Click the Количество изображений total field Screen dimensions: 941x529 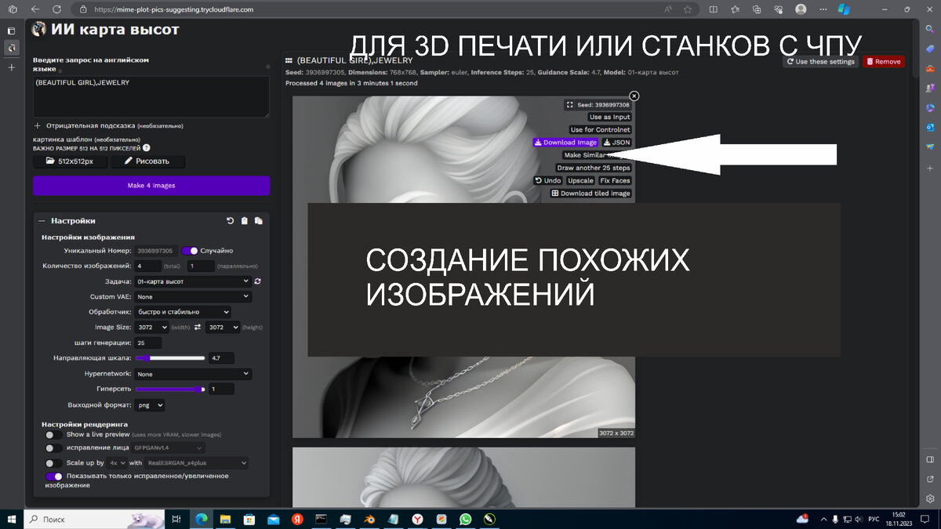click(147, 266)
